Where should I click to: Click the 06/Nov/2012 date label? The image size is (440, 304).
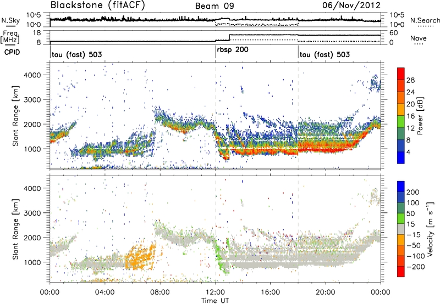pos(351,5)
